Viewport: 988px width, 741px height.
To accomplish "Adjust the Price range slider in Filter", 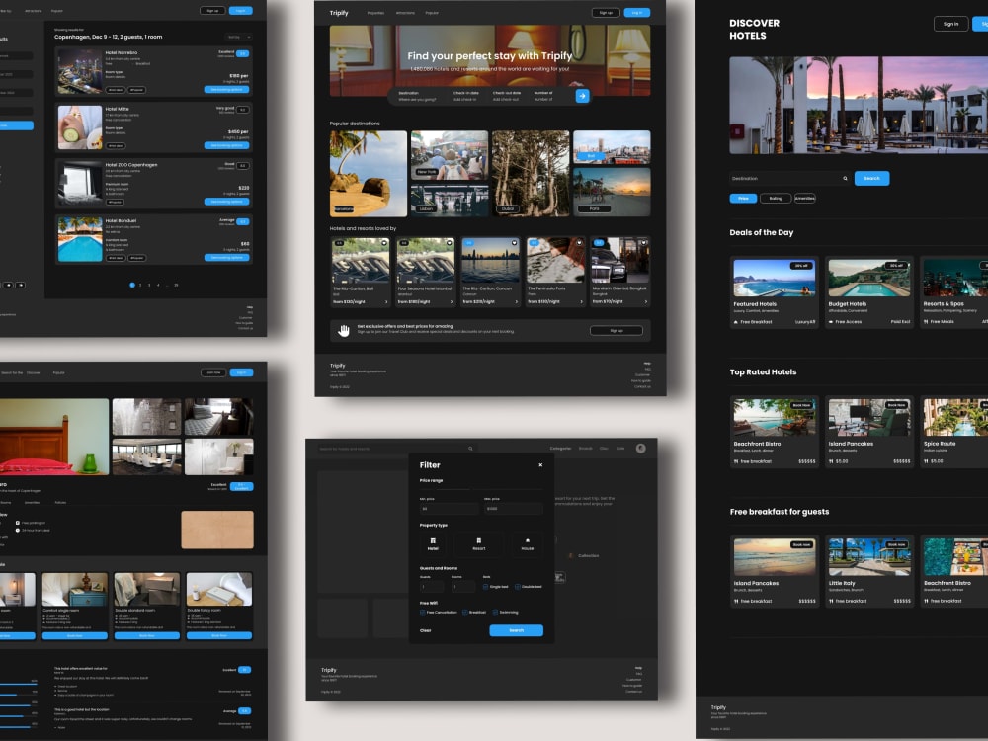I will pyautogui.click(x=481, y=489).
